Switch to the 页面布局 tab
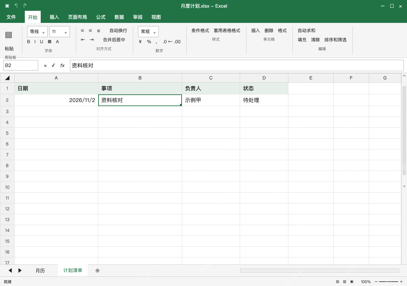This screenshot has width=407, height=286. 78,17
